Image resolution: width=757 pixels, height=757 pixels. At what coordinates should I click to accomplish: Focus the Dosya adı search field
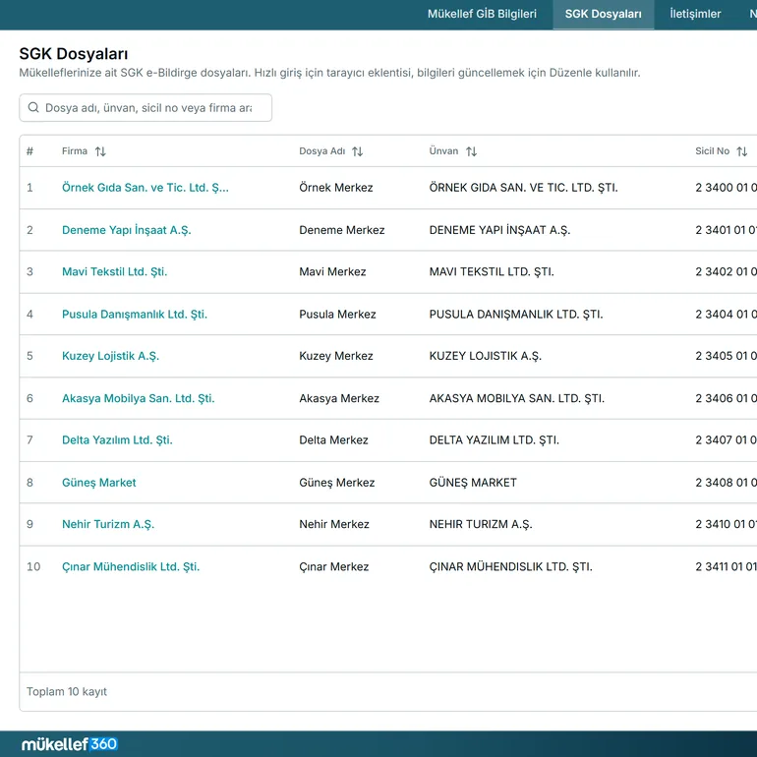[146, 108]
